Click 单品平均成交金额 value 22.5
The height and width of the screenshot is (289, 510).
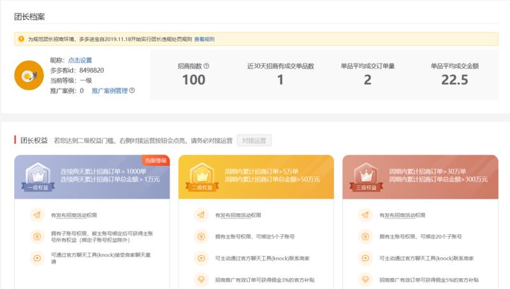click(x=455, y=80)
